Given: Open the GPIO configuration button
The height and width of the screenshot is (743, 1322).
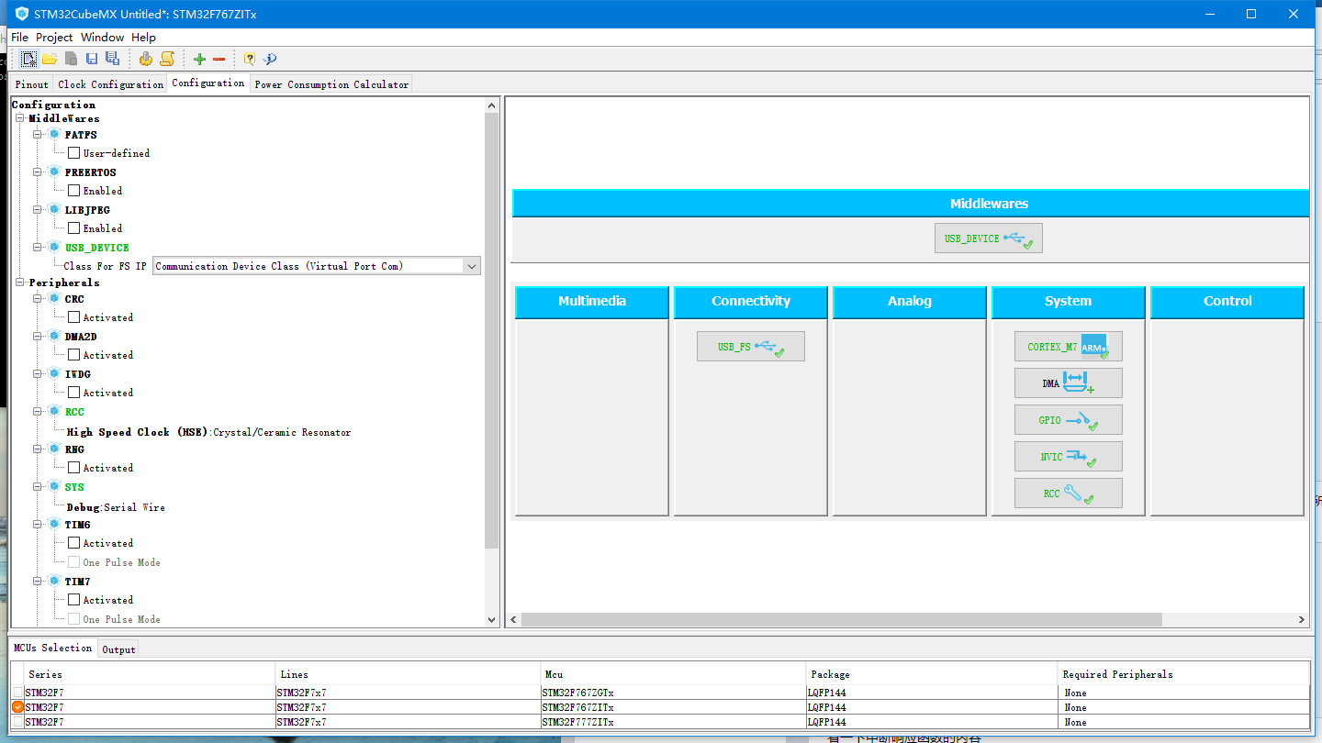Looking at the screenshot, I should (1069, 420).
